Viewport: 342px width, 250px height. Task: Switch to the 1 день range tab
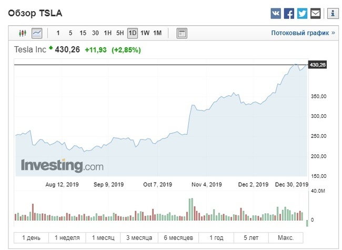pyautogui.click(x=31, y=238)
